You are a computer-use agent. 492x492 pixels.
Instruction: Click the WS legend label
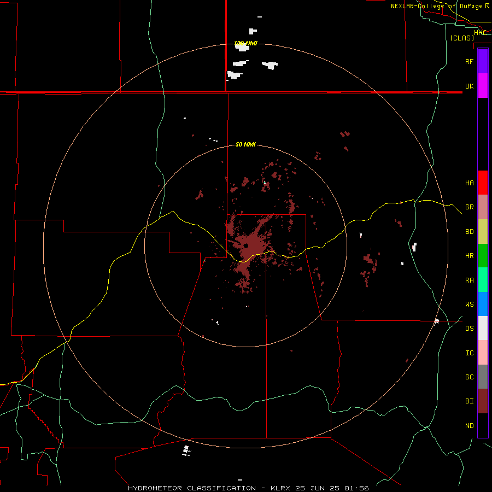coord(469,304)
